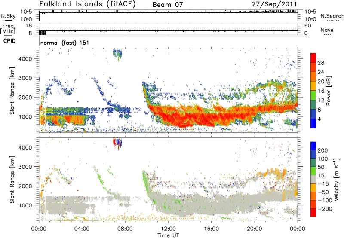Click the green velocity streak near 10:00
The image size is (344, 238).
click(x=145, y=182)
